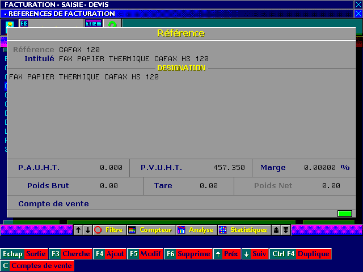363x272 pixels.
Task: Click the Statistiques dotted grid icon
Action: pyautogui.click(x=223, y=230)
